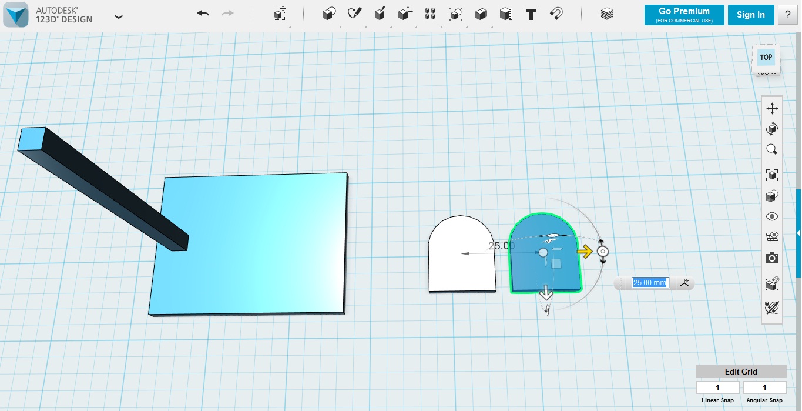Select the Measure tool
Image resolution: width=802 pixels, height=411 pixels.
click(506, 14)
